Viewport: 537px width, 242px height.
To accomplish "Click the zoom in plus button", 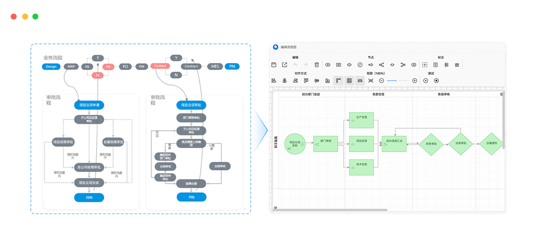I will (415, 81).
